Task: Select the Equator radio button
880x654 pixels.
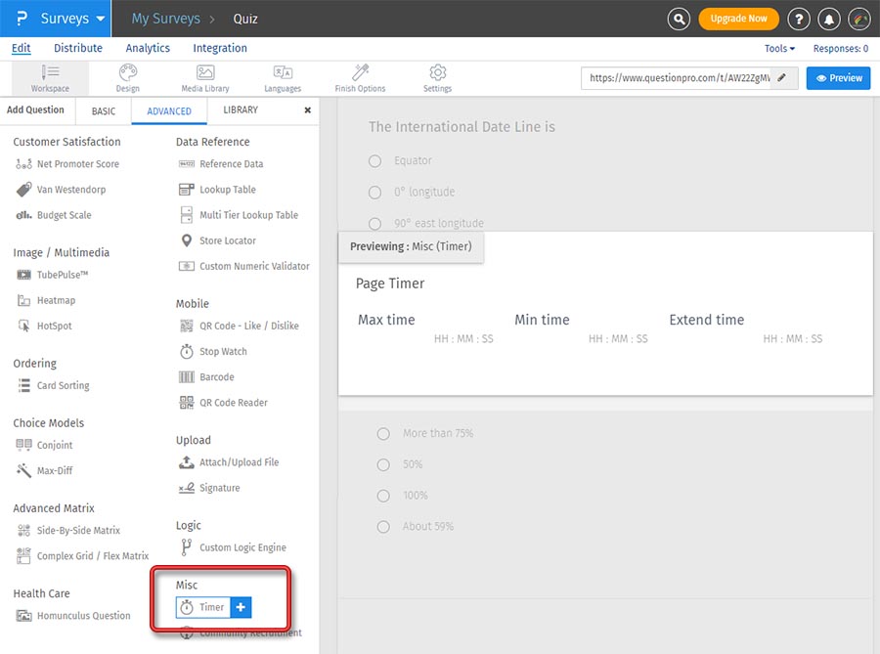Action: click(374, 161)
